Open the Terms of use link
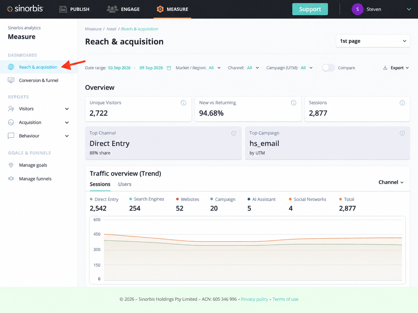The width and height of the screenshot is (418, 313). pos(285,299)
